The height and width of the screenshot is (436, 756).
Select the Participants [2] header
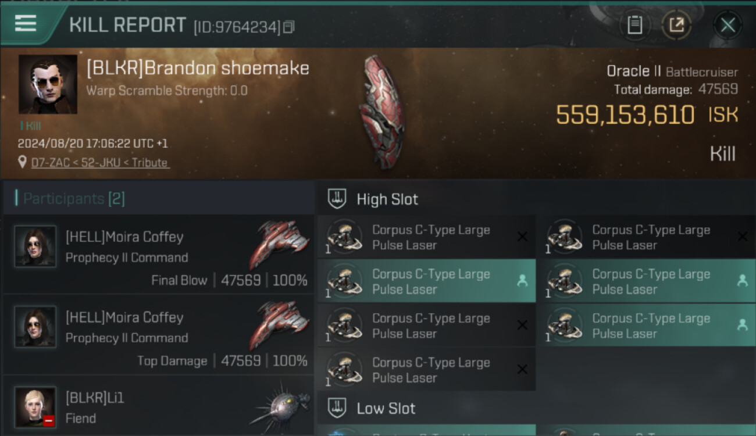(74, 199)
